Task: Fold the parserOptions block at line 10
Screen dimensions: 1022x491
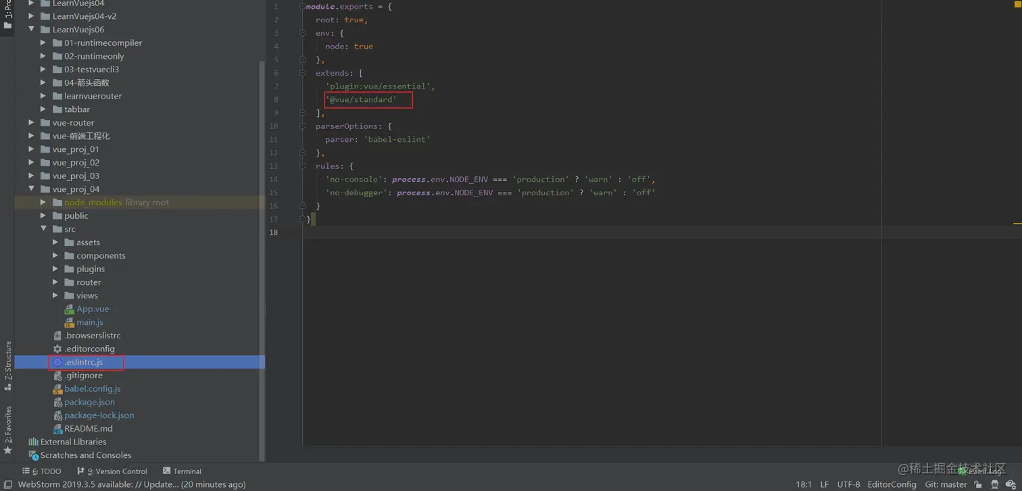Action: [x=302, y=126]
